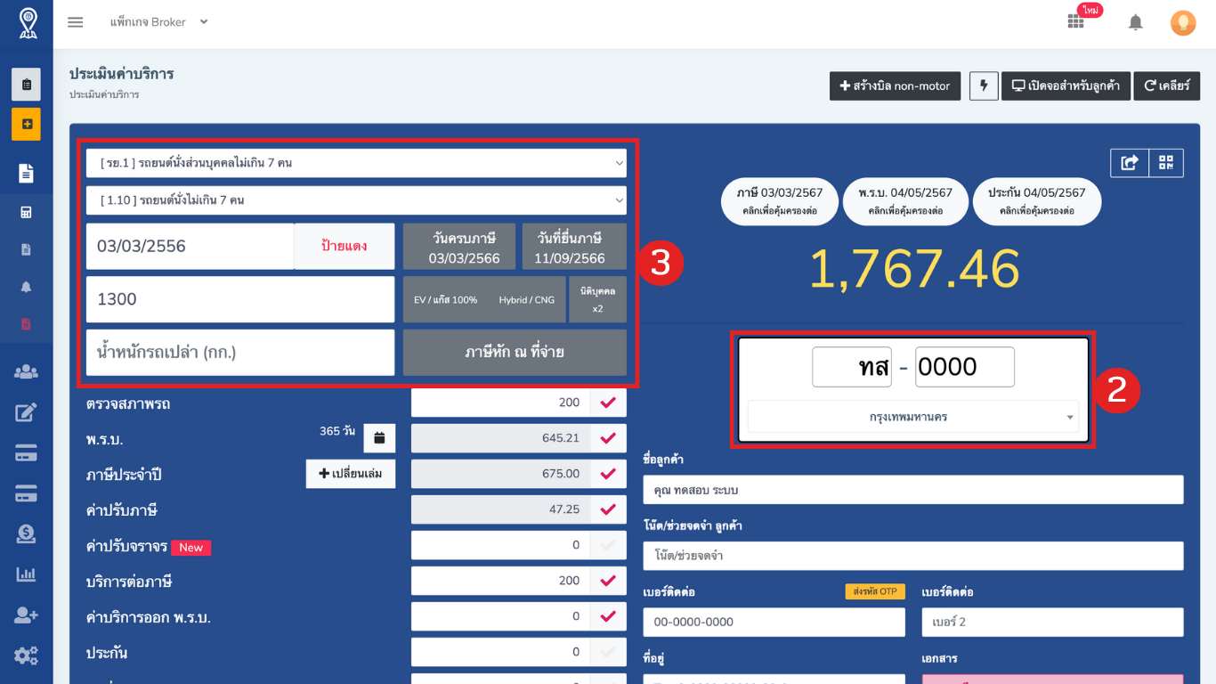Toggle the checkmark for ตรวจสภาพรถ
Image resolution: width=1216 pixels, height=684 pixels.
[x=608, y=403]
